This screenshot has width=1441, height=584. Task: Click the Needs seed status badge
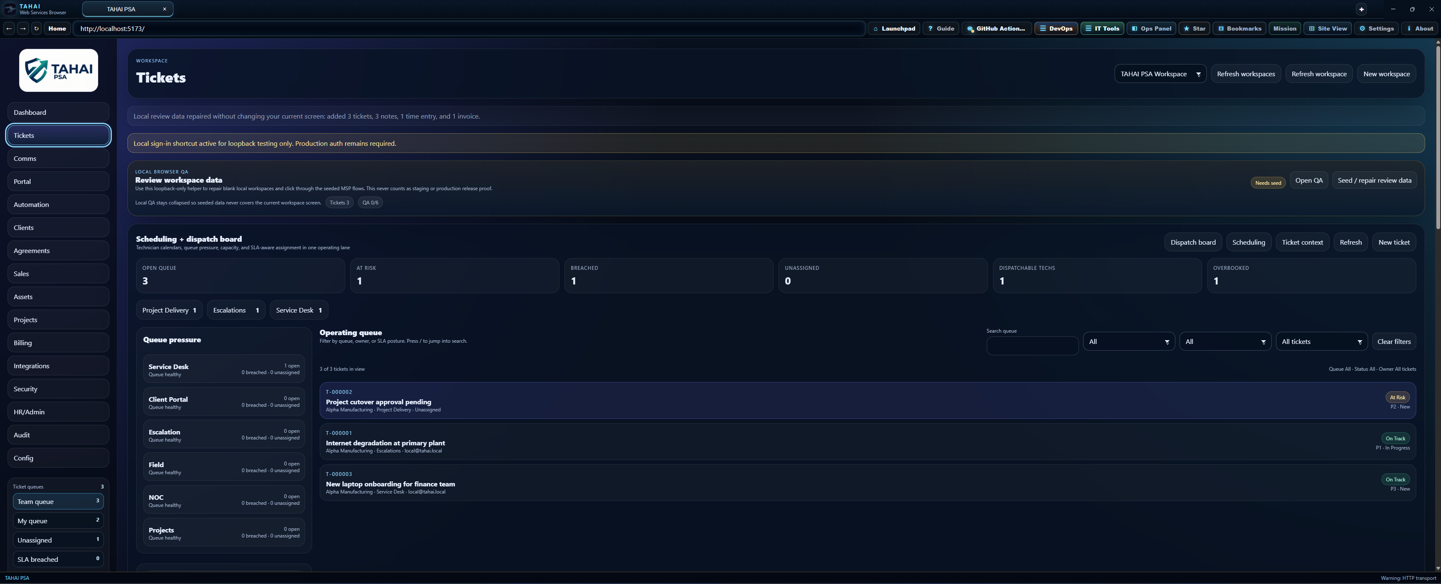(1268, 183)
